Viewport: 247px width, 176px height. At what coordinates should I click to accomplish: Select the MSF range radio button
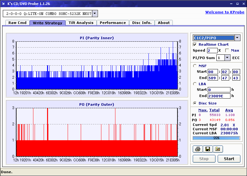pos(195,66)
